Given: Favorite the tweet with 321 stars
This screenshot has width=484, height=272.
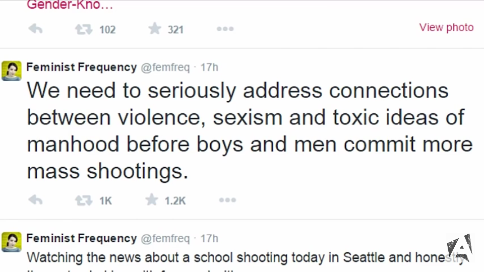Looking at the screenshot, I should (154, 29).
